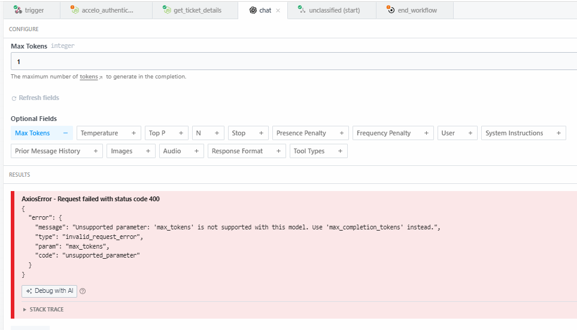Screen dimensions: 577x330
Task: Click plus icon on Prior Message History
Action: pyautogui.click(x=95, y=151)
